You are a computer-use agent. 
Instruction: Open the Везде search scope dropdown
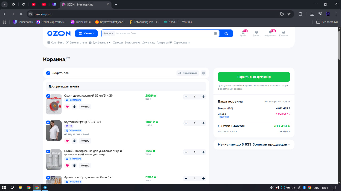108,33
